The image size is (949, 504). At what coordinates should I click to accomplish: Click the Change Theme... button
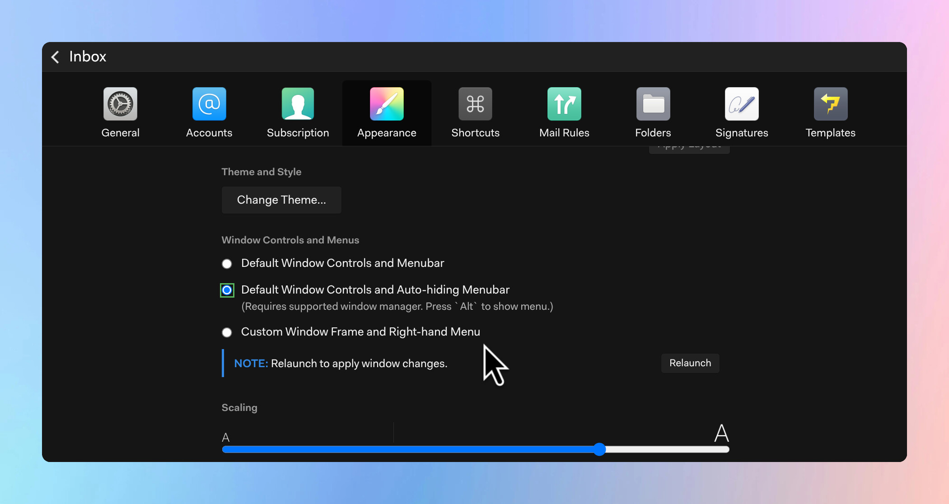[281, 200]
